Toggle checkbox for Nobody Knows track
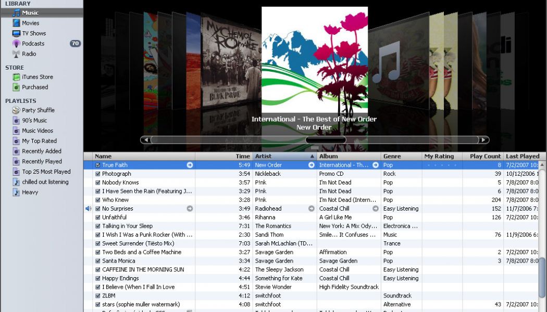The height and width of the screenshot is (312, 547). [97, 183]
